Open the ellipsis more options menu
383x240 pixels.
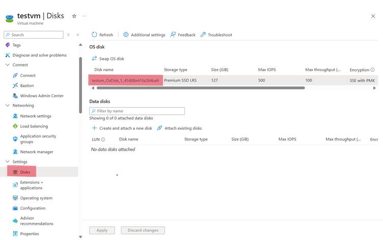(x=84, y=16)
